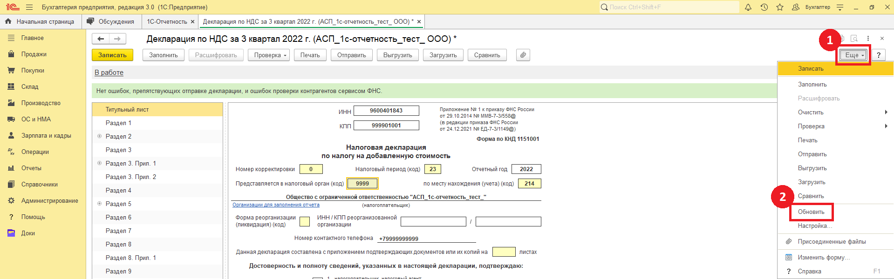Screen dimensions: 894x279
Task: Choose Выгрузить in the Еще menu
Action: (x=812, y=168)
